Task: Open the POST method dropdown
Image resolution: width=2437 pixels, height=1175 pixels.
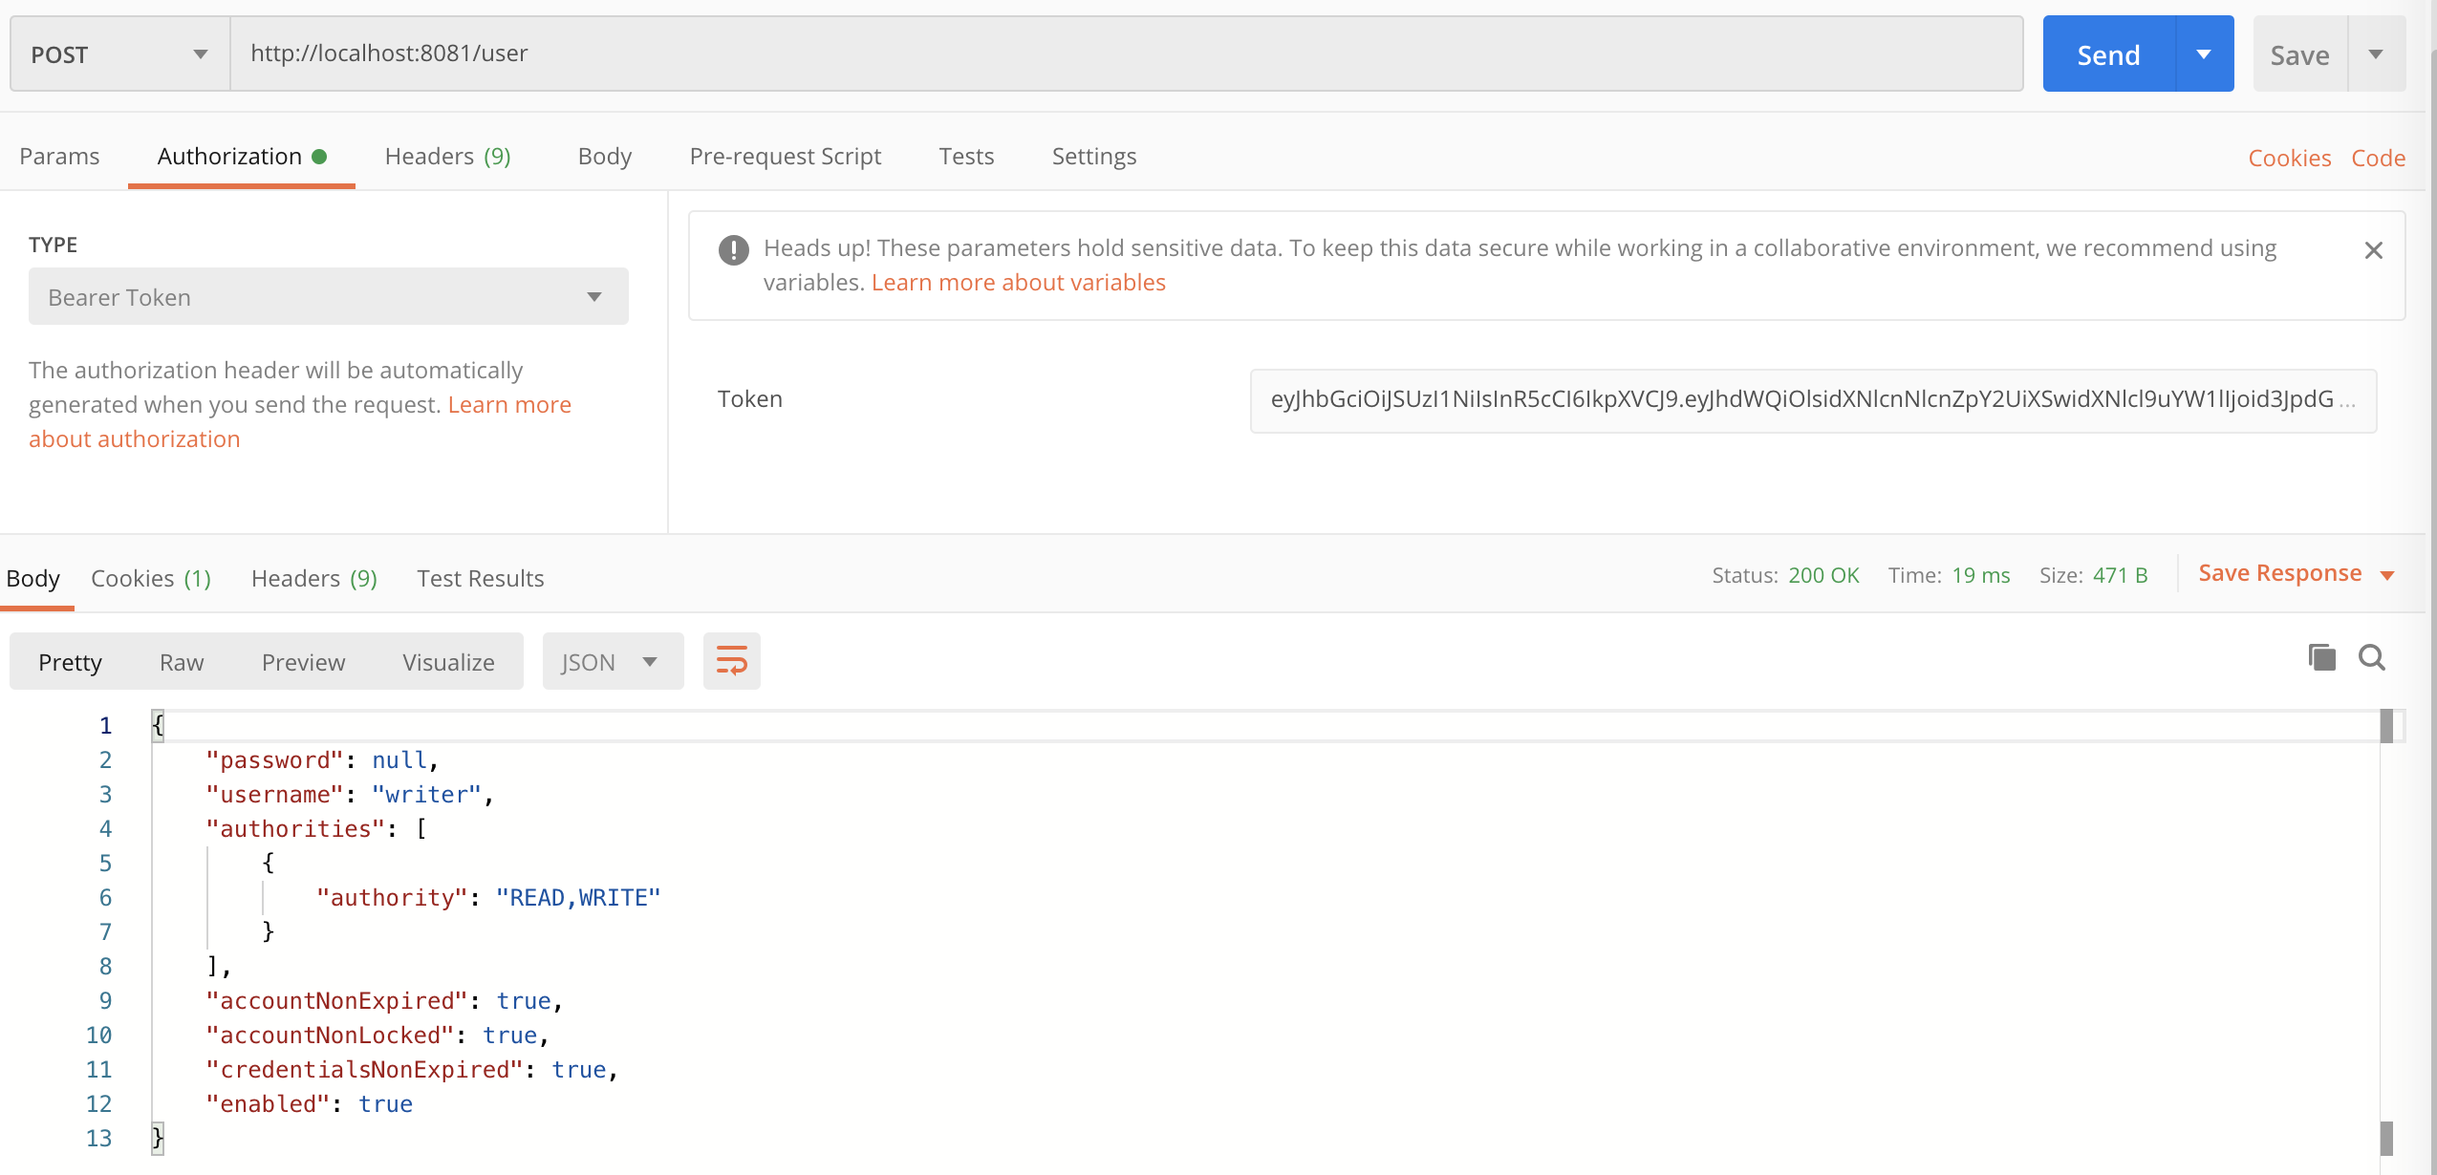Action: pos(119,54)
